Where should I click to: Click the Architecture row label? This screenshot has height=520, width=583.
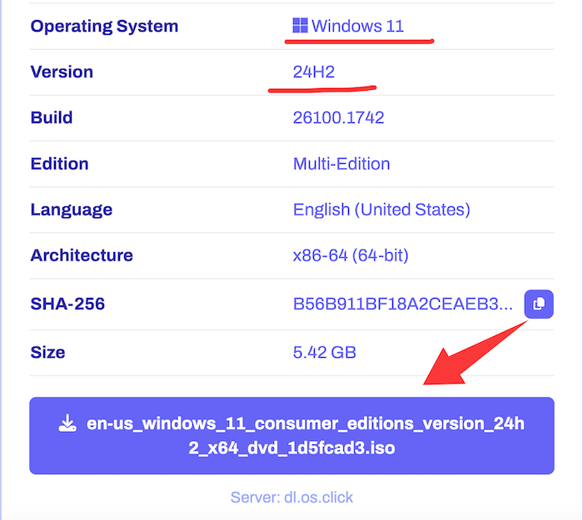click(82, 255)
